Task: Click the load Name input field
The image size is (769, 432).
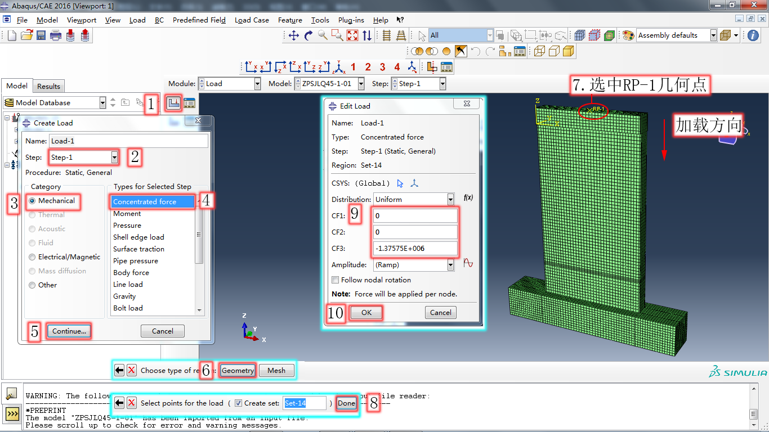Action: [x=128, y=141]
